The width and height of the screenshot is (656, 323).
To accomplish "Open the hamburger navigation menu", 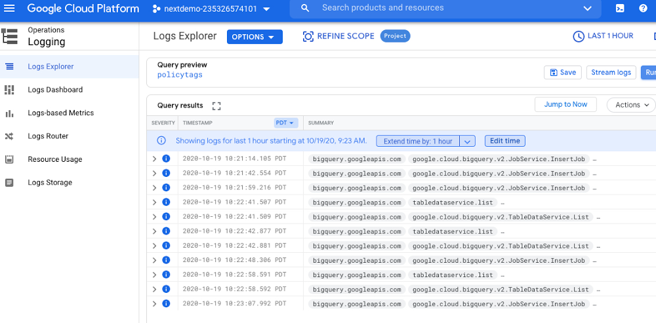I will pos(9,9).
